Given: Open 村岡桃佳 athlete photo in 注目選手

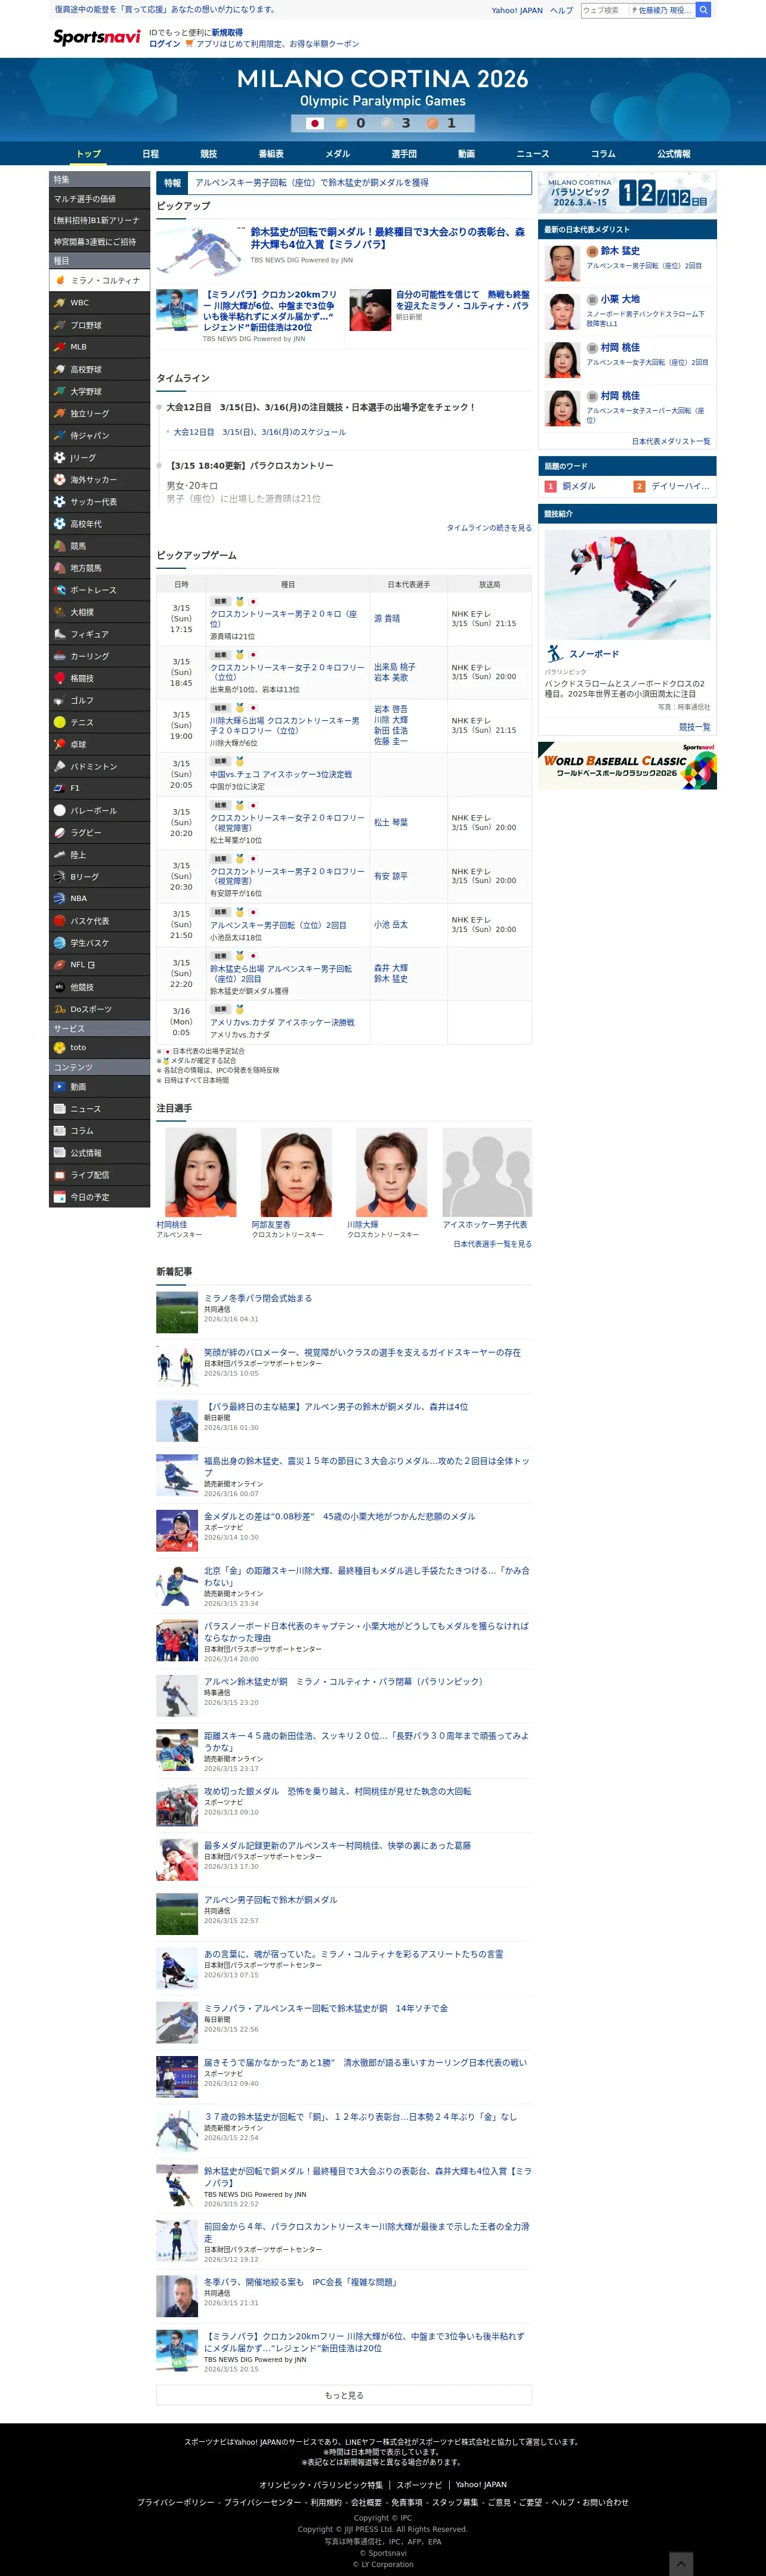Looking at the screenshot, I should [200, 1172].
